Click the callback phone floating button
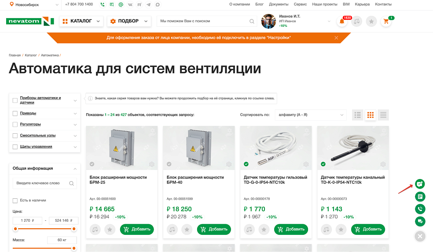Screen dimensions: 433x252 pos(420,209)
